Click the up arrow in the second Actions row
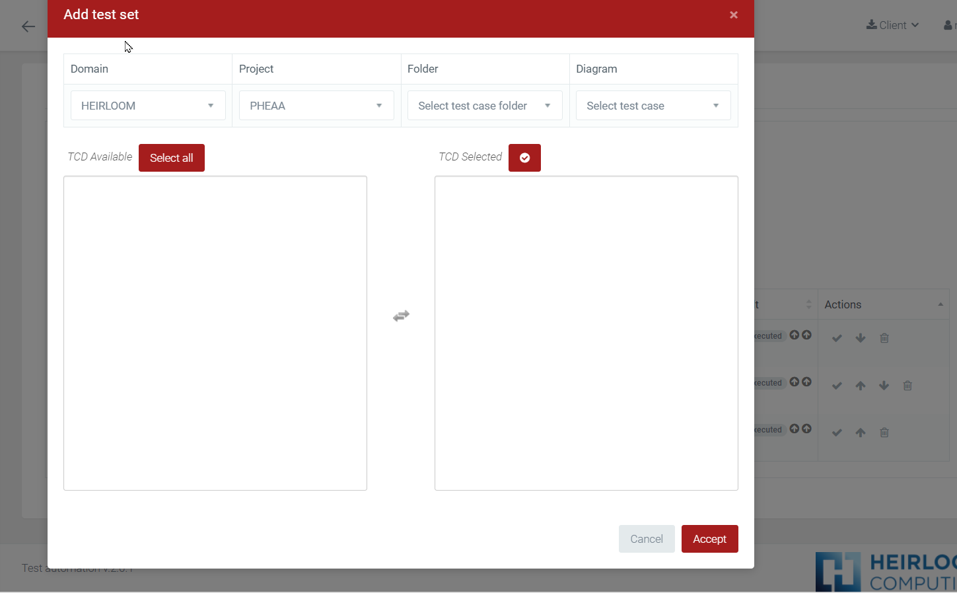Image resolution: width=957 pixels, height=593 pixels. pos(860,386)
